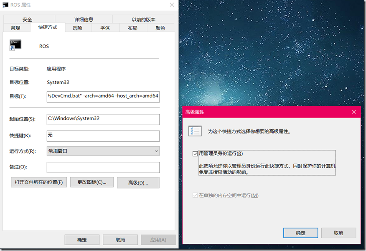Image resolution: width=366 pixels, height=251 pixels.
Task: Click 高级(D)... button
Action: [x=138, y=183]
